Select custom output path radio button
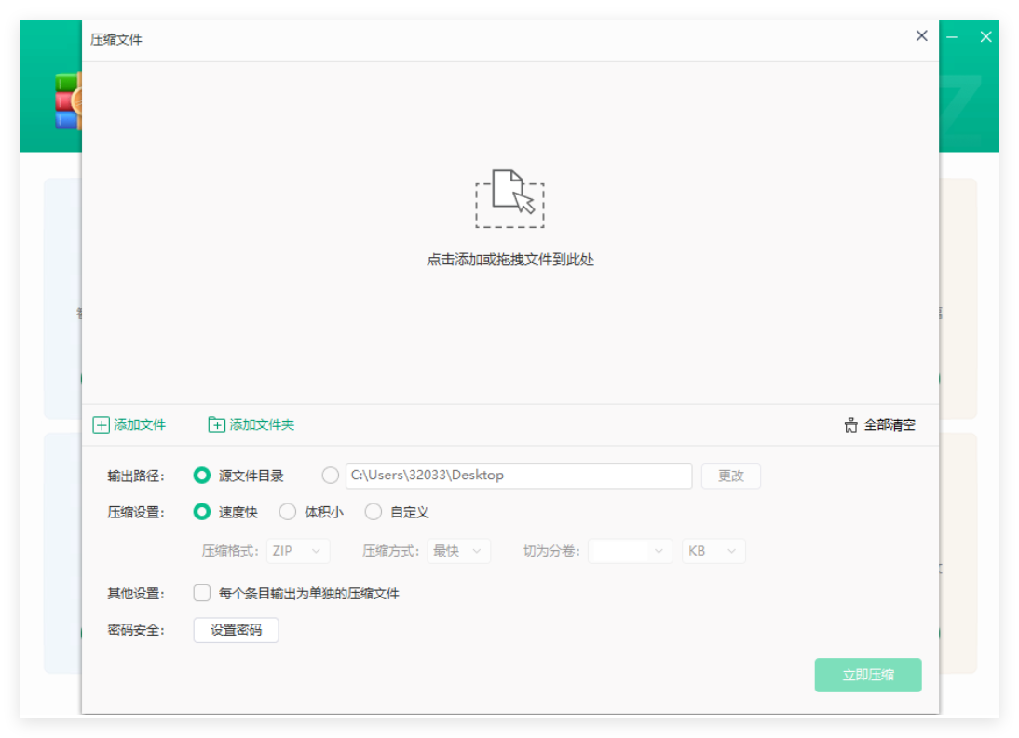Viewport: 1019px width, 738px height. click(330, 476)
